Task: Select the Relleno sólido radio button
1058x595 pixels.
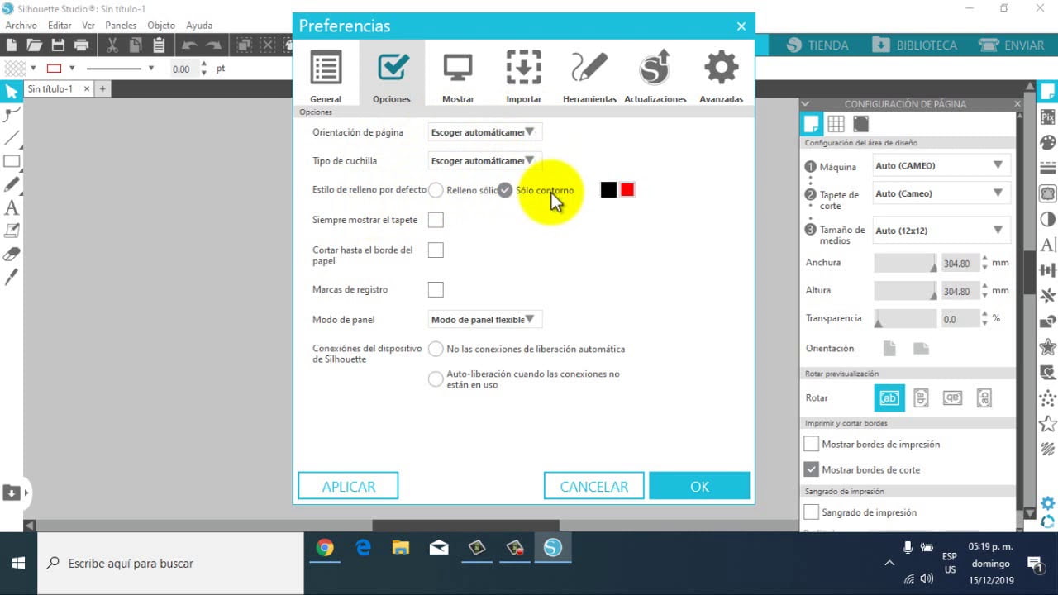Action: point(436,190)
